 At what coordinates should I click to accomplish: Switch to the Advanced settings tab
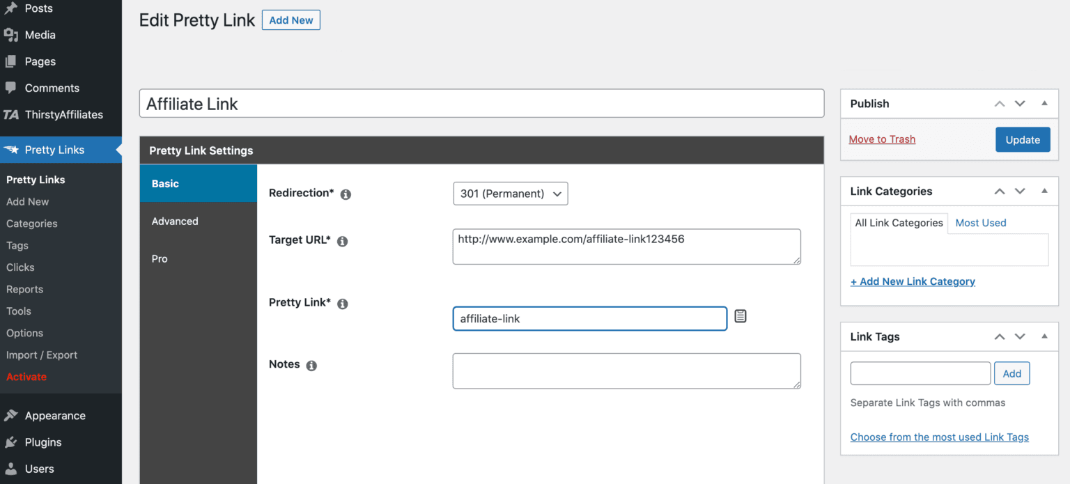click(x=175, y=221)
